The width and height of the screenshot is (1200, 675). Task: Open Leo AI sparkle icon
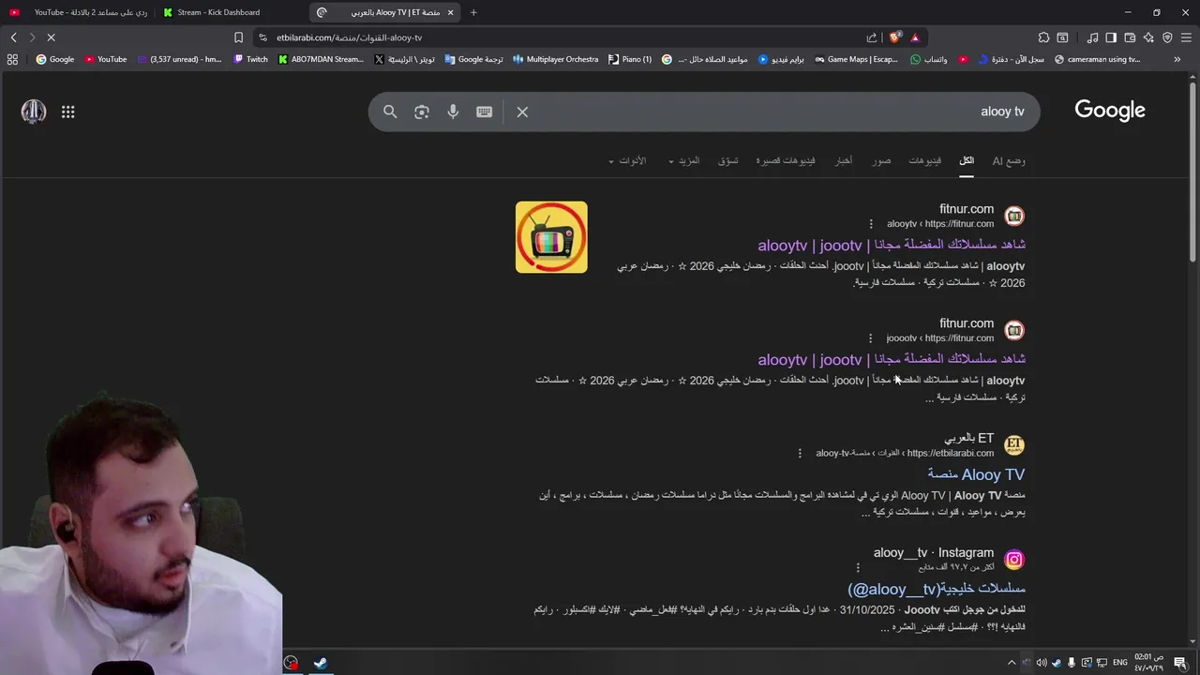pos(1148,37)
